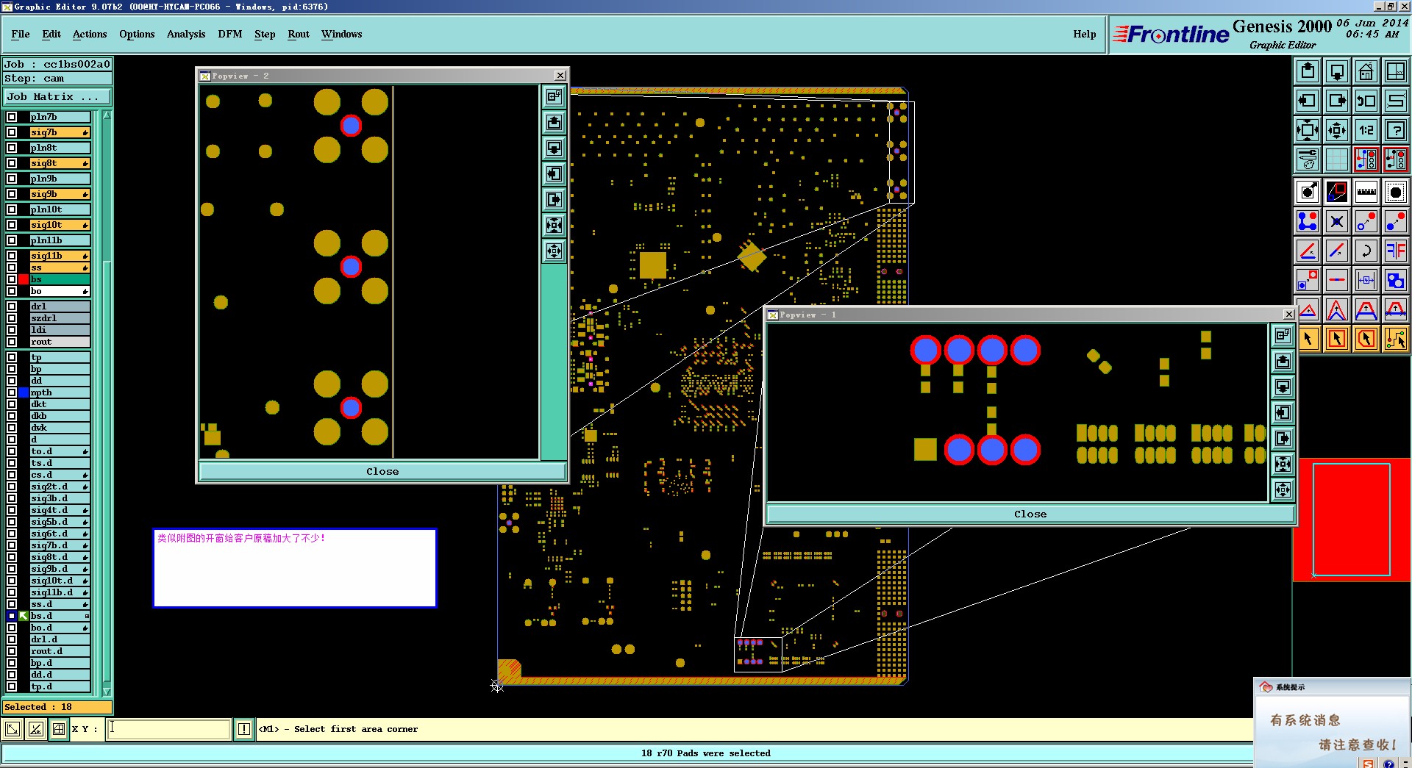Open the Analysis menu
This screenshot has height=768, width=1412.
pyautogui.click(x=186, y=34)
